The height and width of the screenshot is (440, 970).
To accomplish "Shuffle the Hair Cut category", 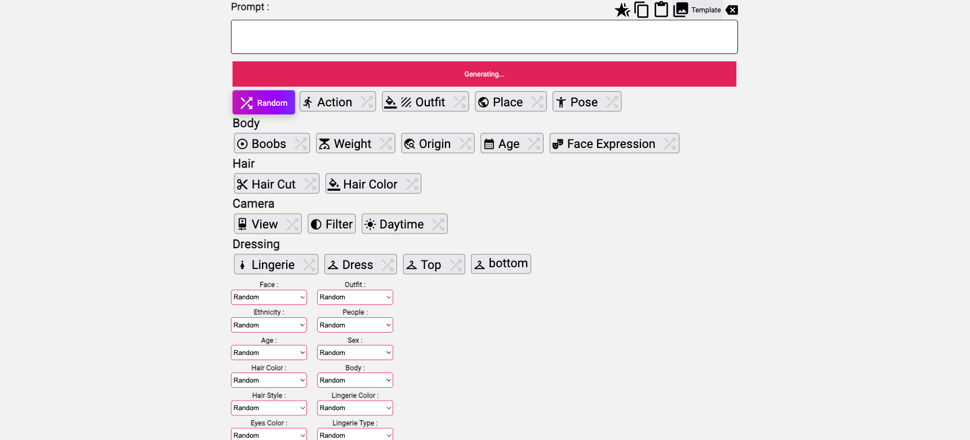I will click(x=310, y=184).
